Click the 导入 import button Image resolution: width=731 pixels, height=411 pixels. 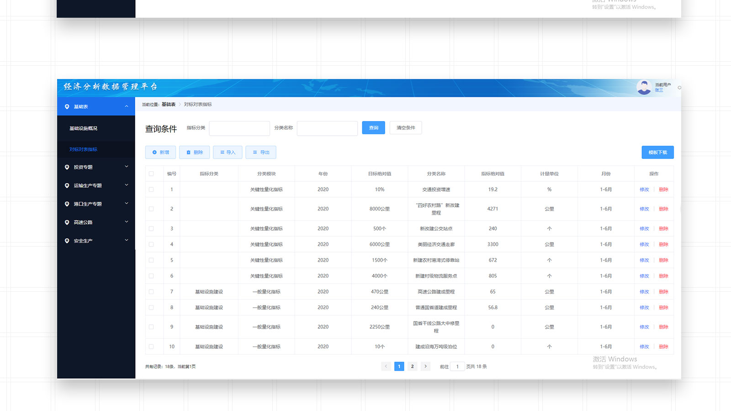(228, 153)
